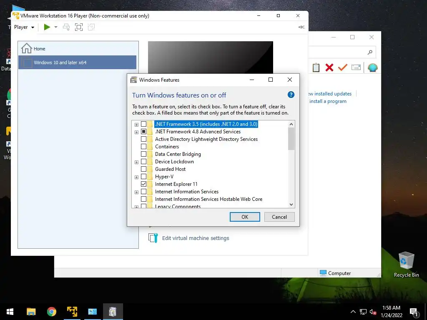This screenshot has height=320, width=427.
Task: Select Home in the VMware library
Action: point(77,49)
